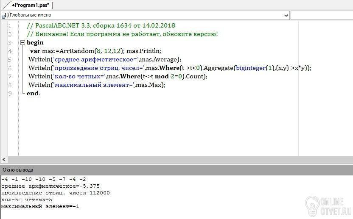Click the horizontal scrollbar left arrow

tap(4, 159)
